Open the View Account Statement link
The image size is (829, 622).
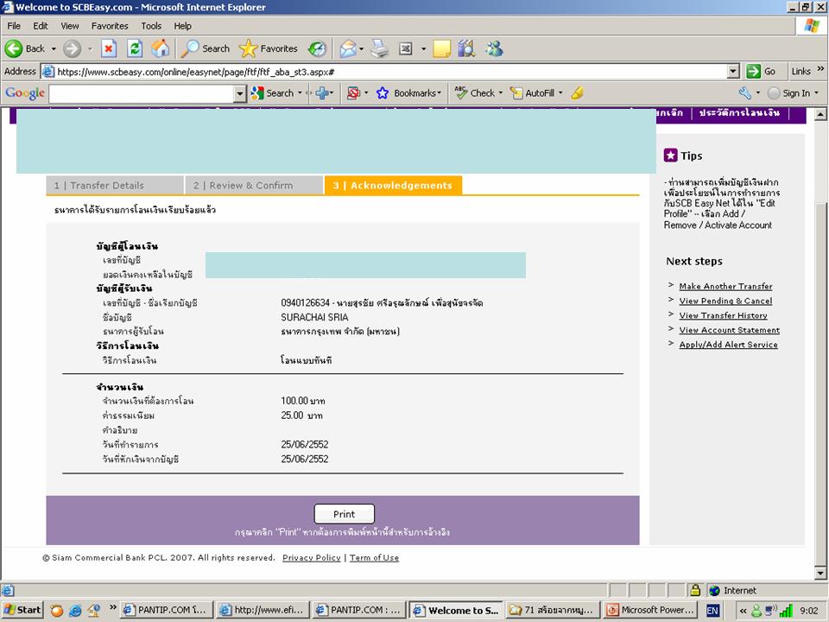tap(729, 330)
